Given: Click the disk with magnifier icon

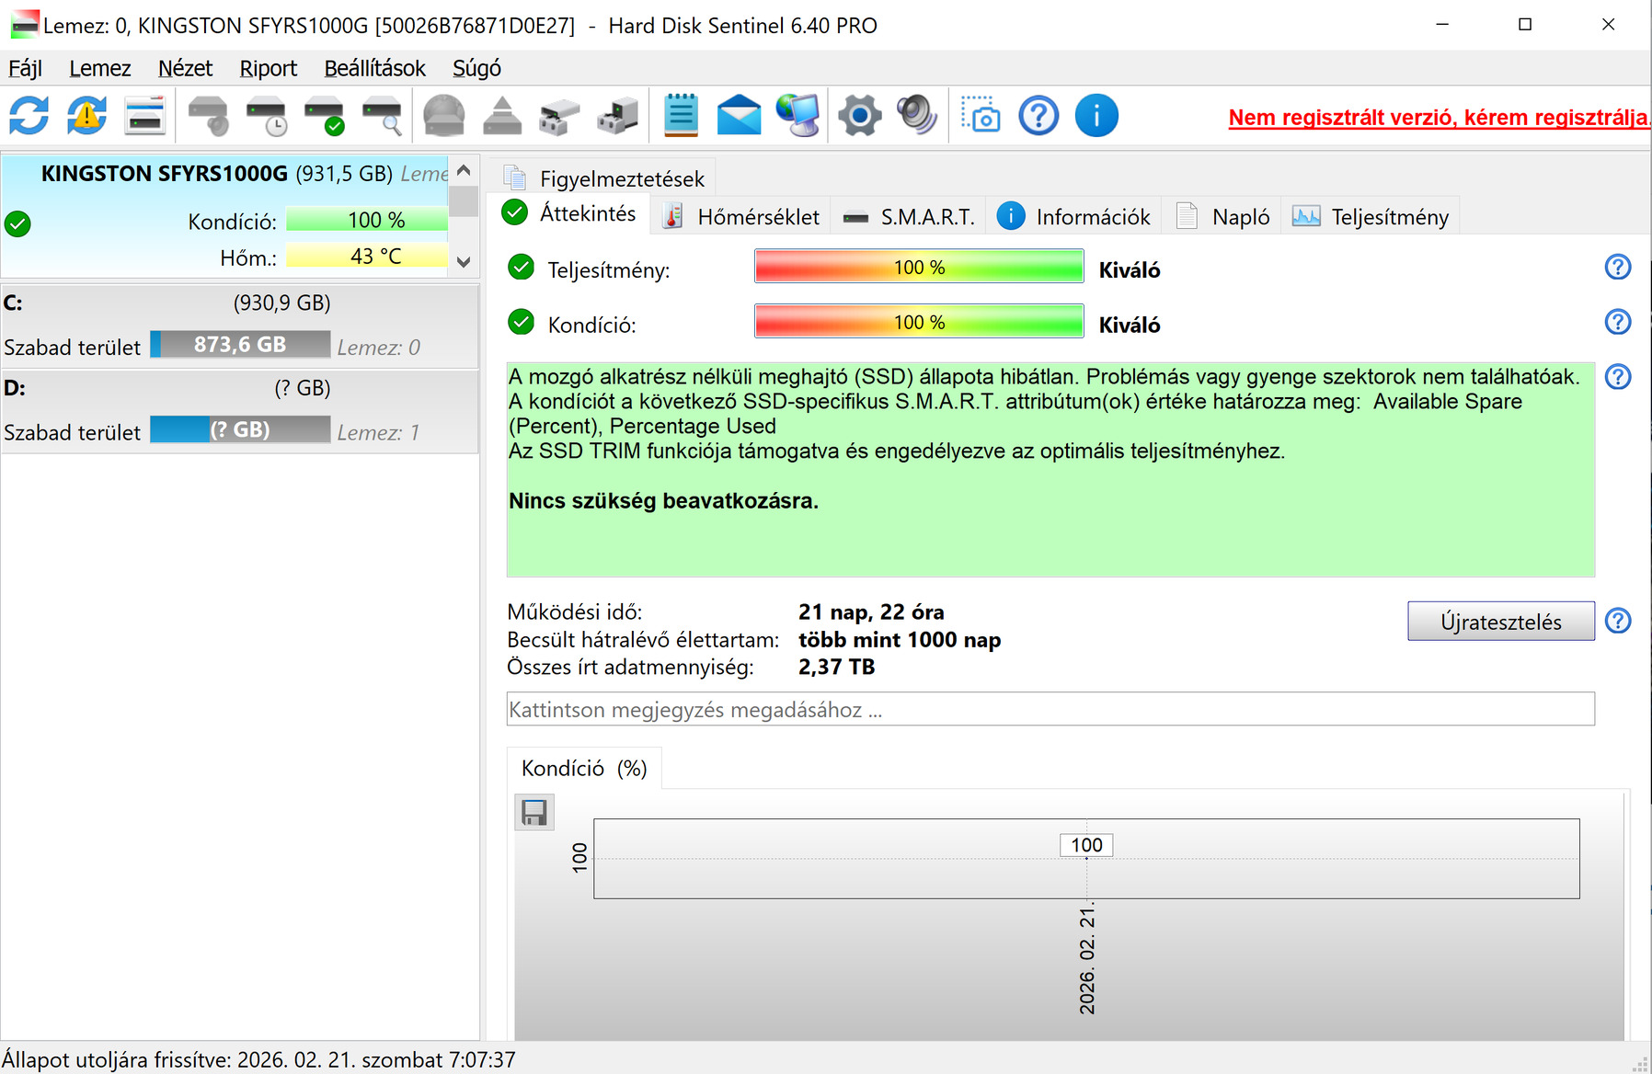Looking at the screenshot, I should pyautogui.click(x=383, y=116).
